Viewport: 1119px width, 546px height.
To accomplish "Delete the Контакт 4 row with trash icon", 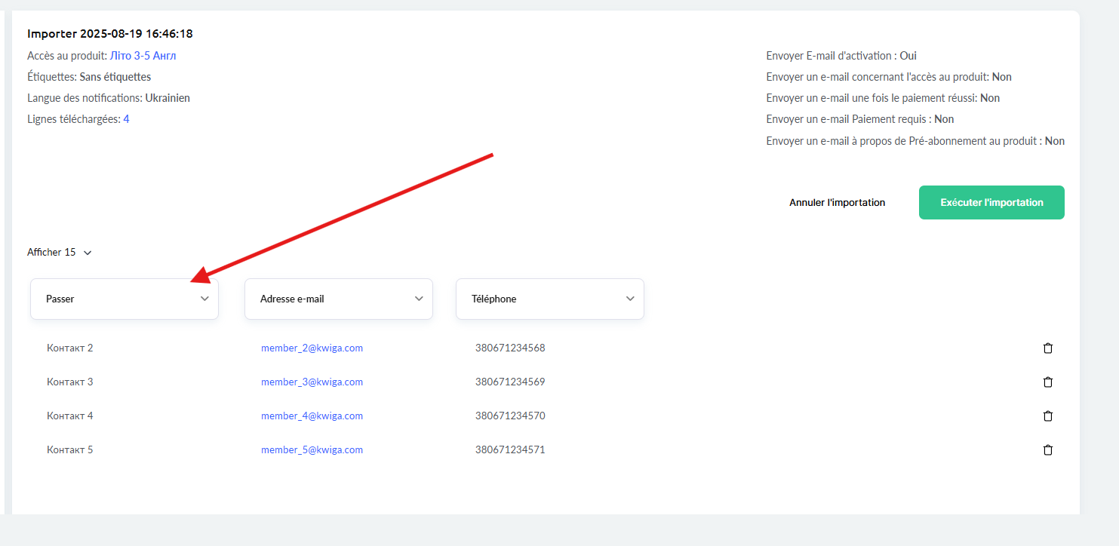I will tap(1047, 416).
